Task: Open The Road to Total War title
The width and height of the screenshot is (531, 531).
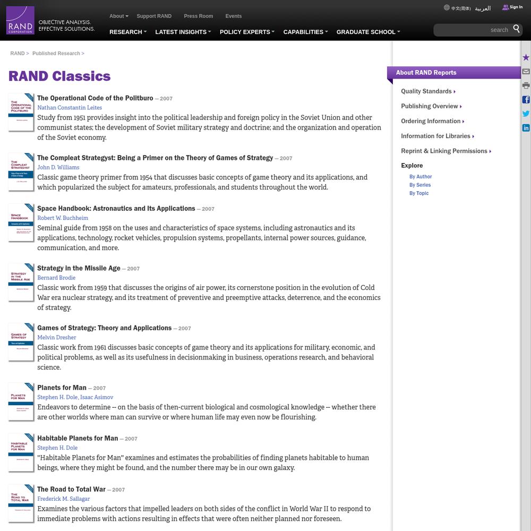Action: (x=72, y=489)
